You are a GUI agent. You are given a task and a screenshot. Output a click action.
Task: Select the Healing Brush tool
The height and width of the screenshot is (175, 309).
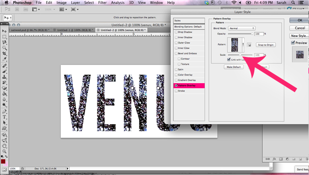click(x=4, y=65)
